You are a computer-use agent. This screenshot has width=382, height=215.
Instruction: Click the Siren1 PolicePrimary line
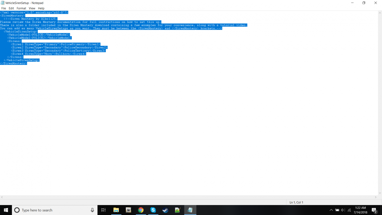coord(55,44)
